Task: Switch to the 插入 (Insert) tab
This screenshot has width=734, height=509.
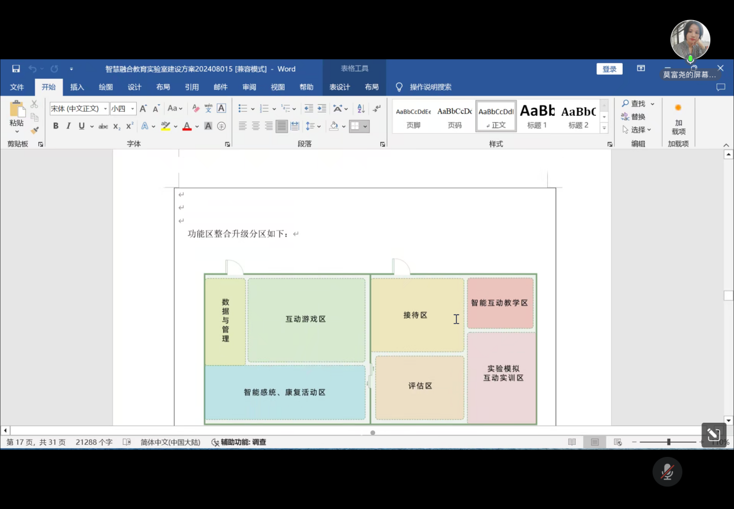Action: pos(77,87)
